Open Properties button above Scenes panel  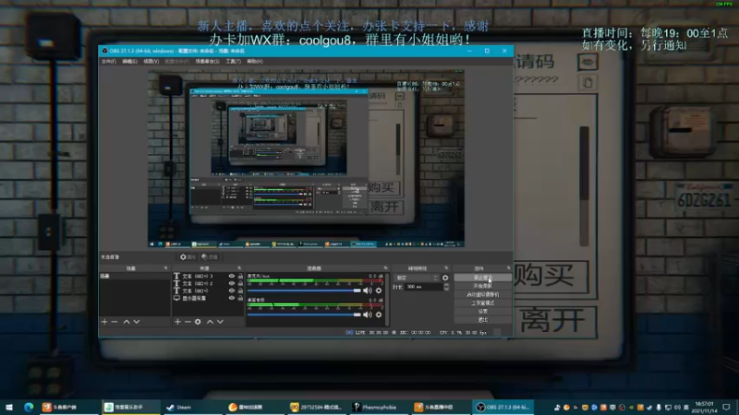(x=188, y=257)
